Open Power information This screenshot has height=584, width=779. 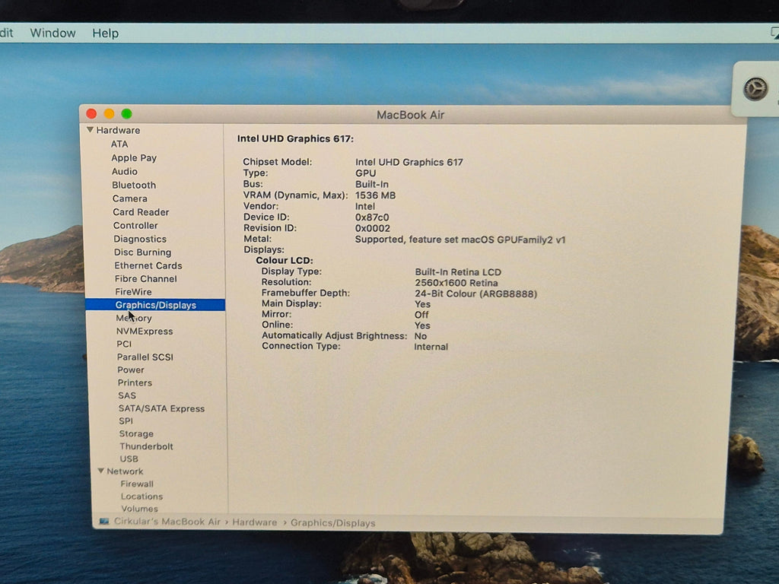click(131, 370)
